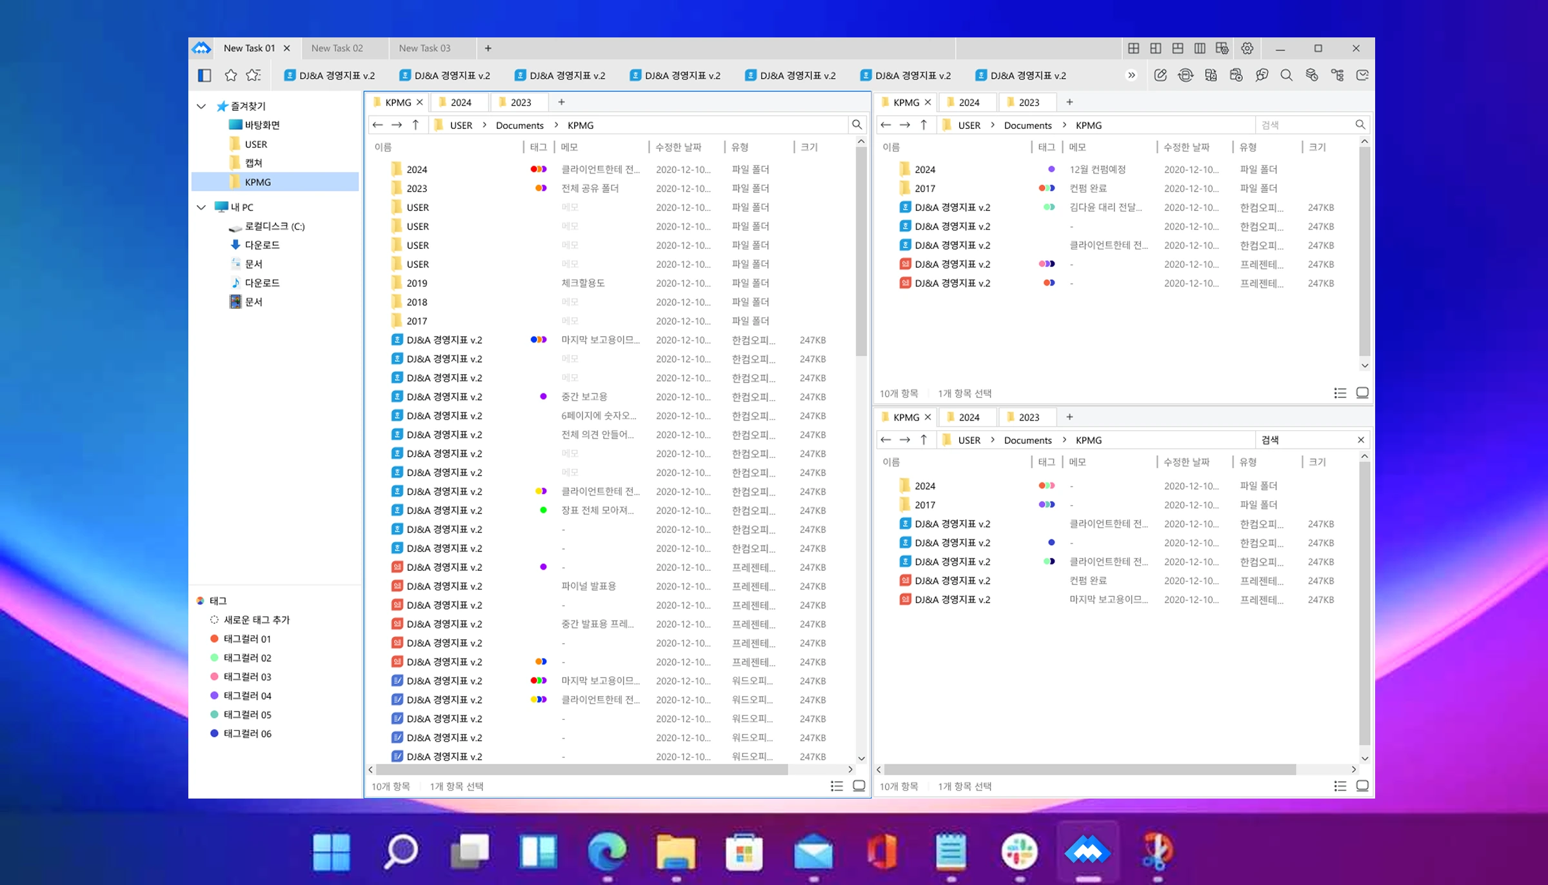Open breadcrumb chevron after USER in the left pane

tap(484, 125)
